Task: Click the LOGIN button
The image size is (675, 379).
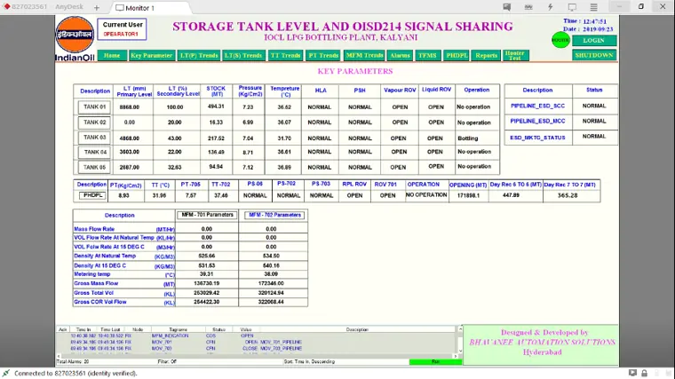Action: tap(594, 41)
